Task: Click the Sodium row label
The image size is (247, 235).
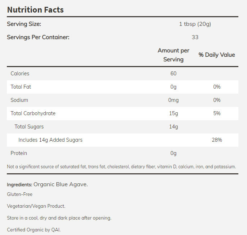Action: pos(19,100)
